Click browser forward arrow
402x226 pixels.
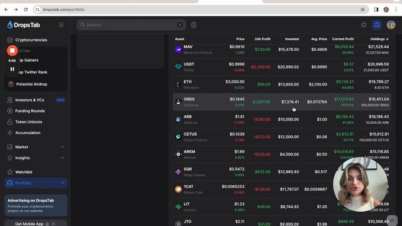click(16, 9)
